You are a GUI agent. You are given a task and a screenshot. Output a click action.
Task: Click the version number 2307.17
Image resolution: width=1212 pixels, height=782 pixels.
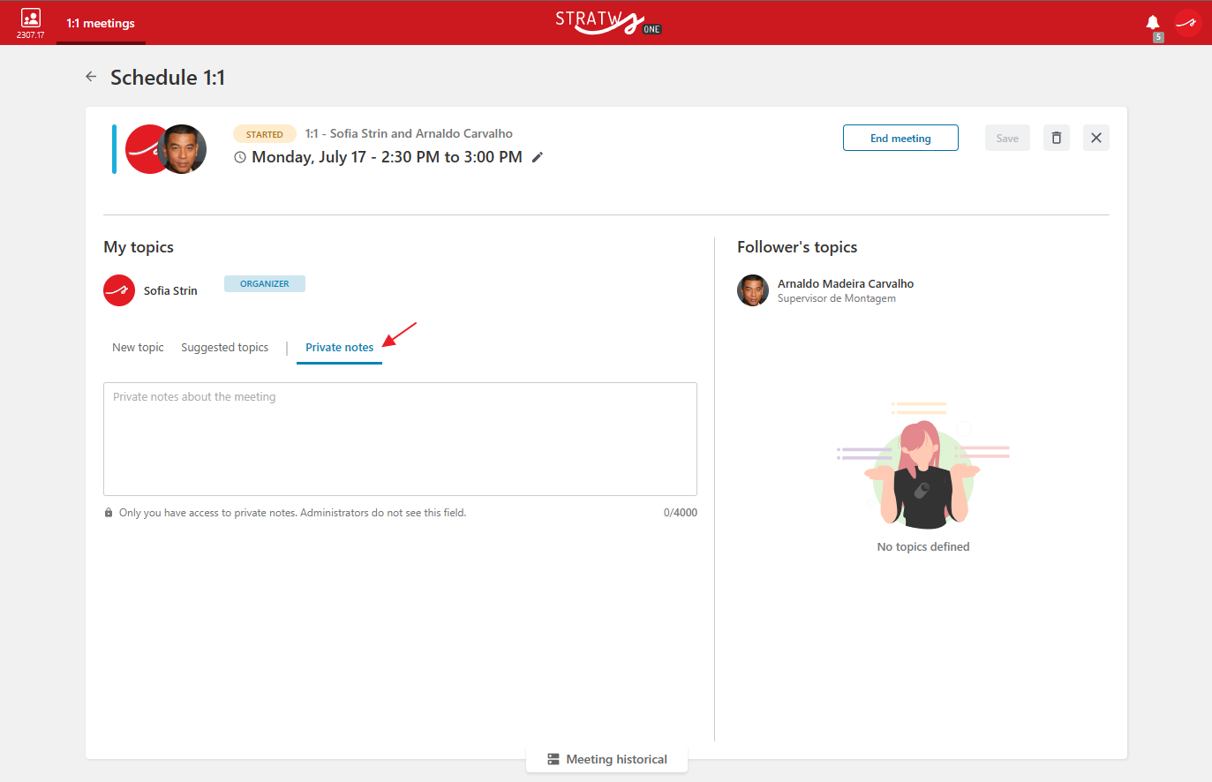pyautogui.click(x=30, y=35)
